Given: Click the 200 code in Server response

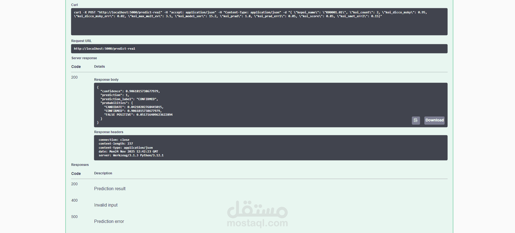Looking at the screenshot, I should pyautogui.click(x=74, y=77).
